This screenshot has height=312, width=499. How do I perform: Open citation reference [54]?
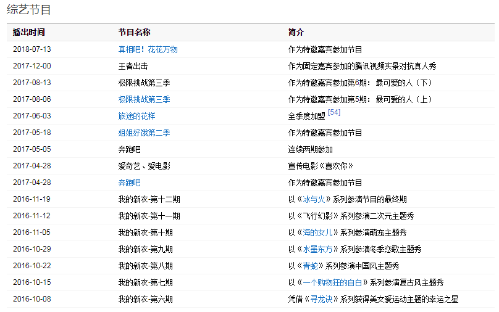click(334, 112)
